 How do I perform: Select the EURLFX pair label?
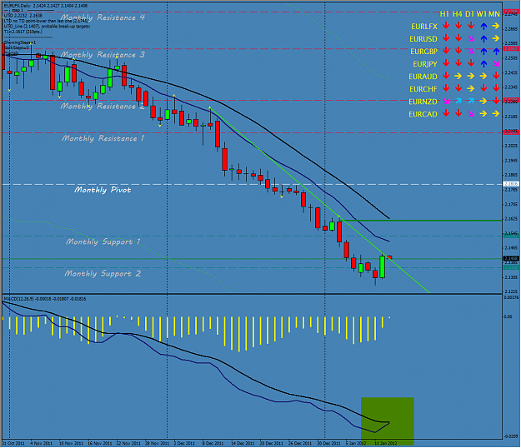424,27
